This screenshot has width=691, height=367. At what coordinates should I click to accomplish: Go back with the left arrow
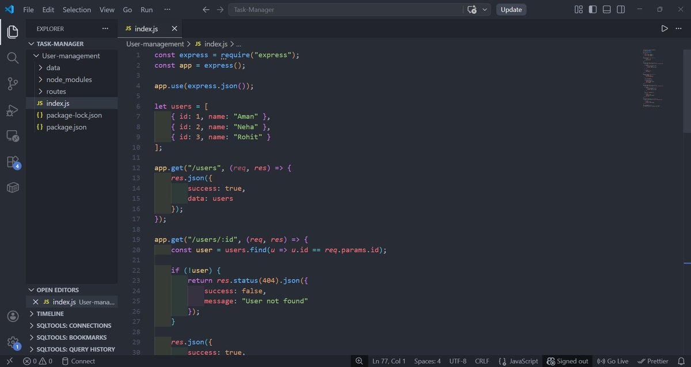[206, 9]
